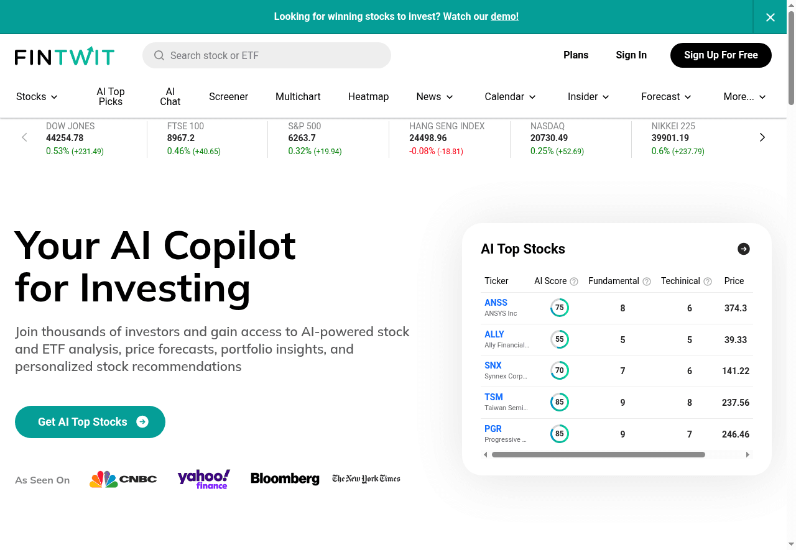Click the Technical column help icon

tap(708, 282)
